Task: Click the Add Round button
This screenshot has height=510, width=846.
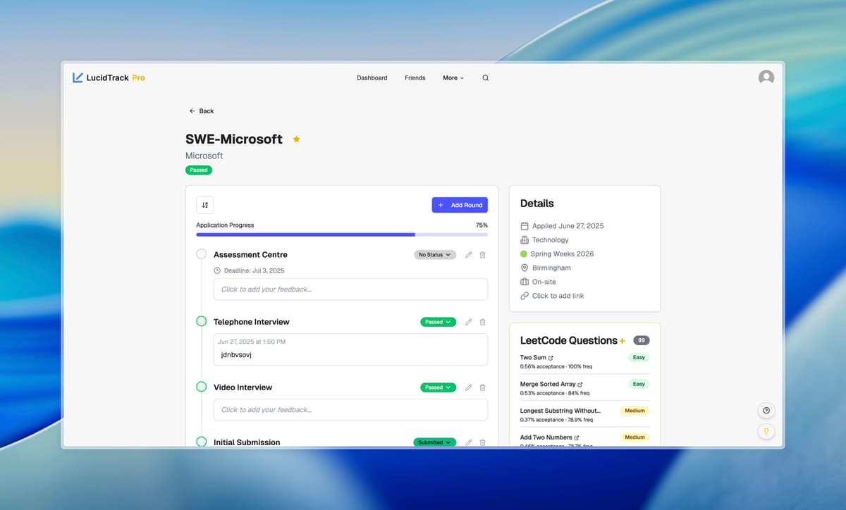Action: pyautogui.click(x=460, y=205)
